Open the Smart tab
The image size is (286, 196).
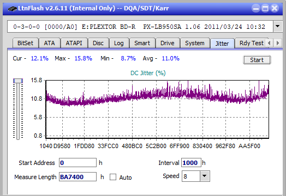point(142,43)
